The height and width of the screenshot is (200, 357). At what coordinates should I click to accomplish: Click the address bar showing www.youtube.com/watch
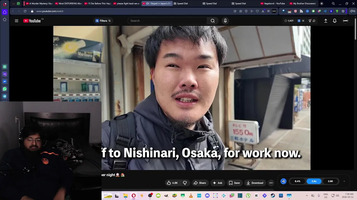(x=50, y=11)
